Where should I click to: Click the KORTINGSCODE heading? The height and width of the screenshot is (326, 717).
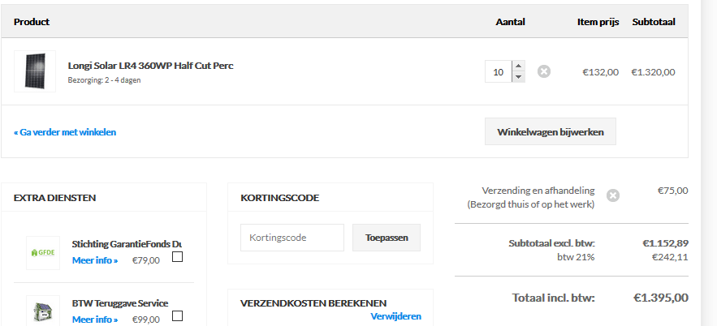coord(280,198)
